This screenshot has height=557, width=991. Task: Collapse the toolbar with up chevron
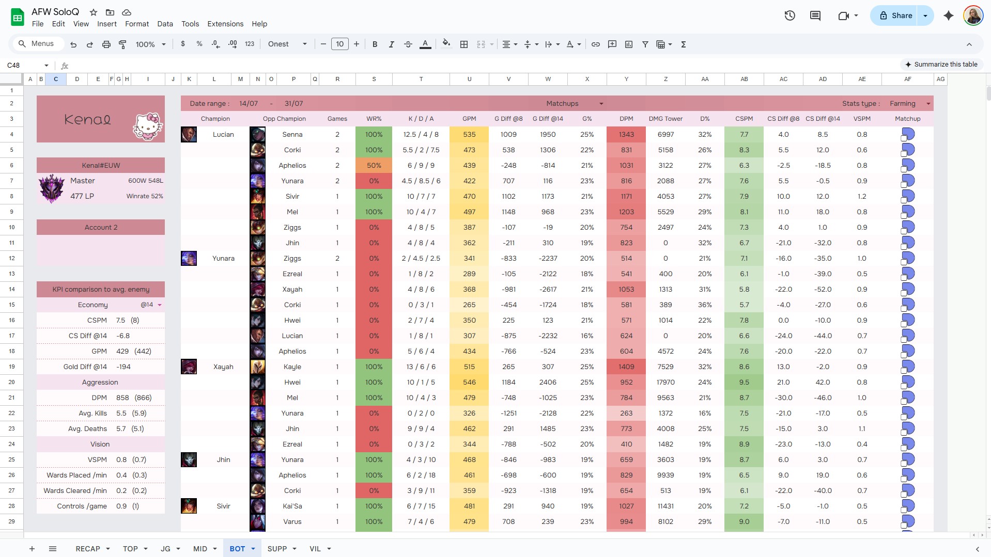click(969, 44)
